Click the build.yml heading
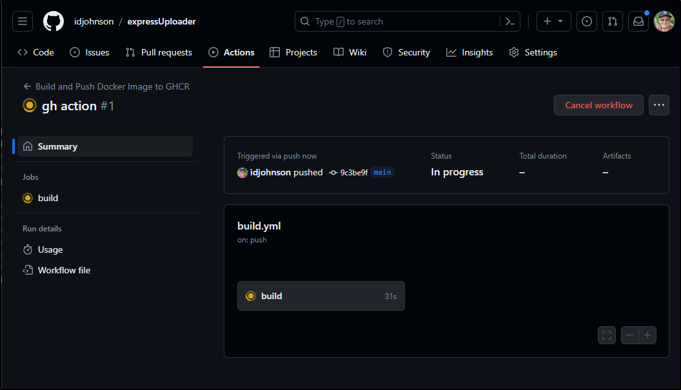The height and width of the screenshot is (390, 681). pyautogui.click(x=259, y=226)
